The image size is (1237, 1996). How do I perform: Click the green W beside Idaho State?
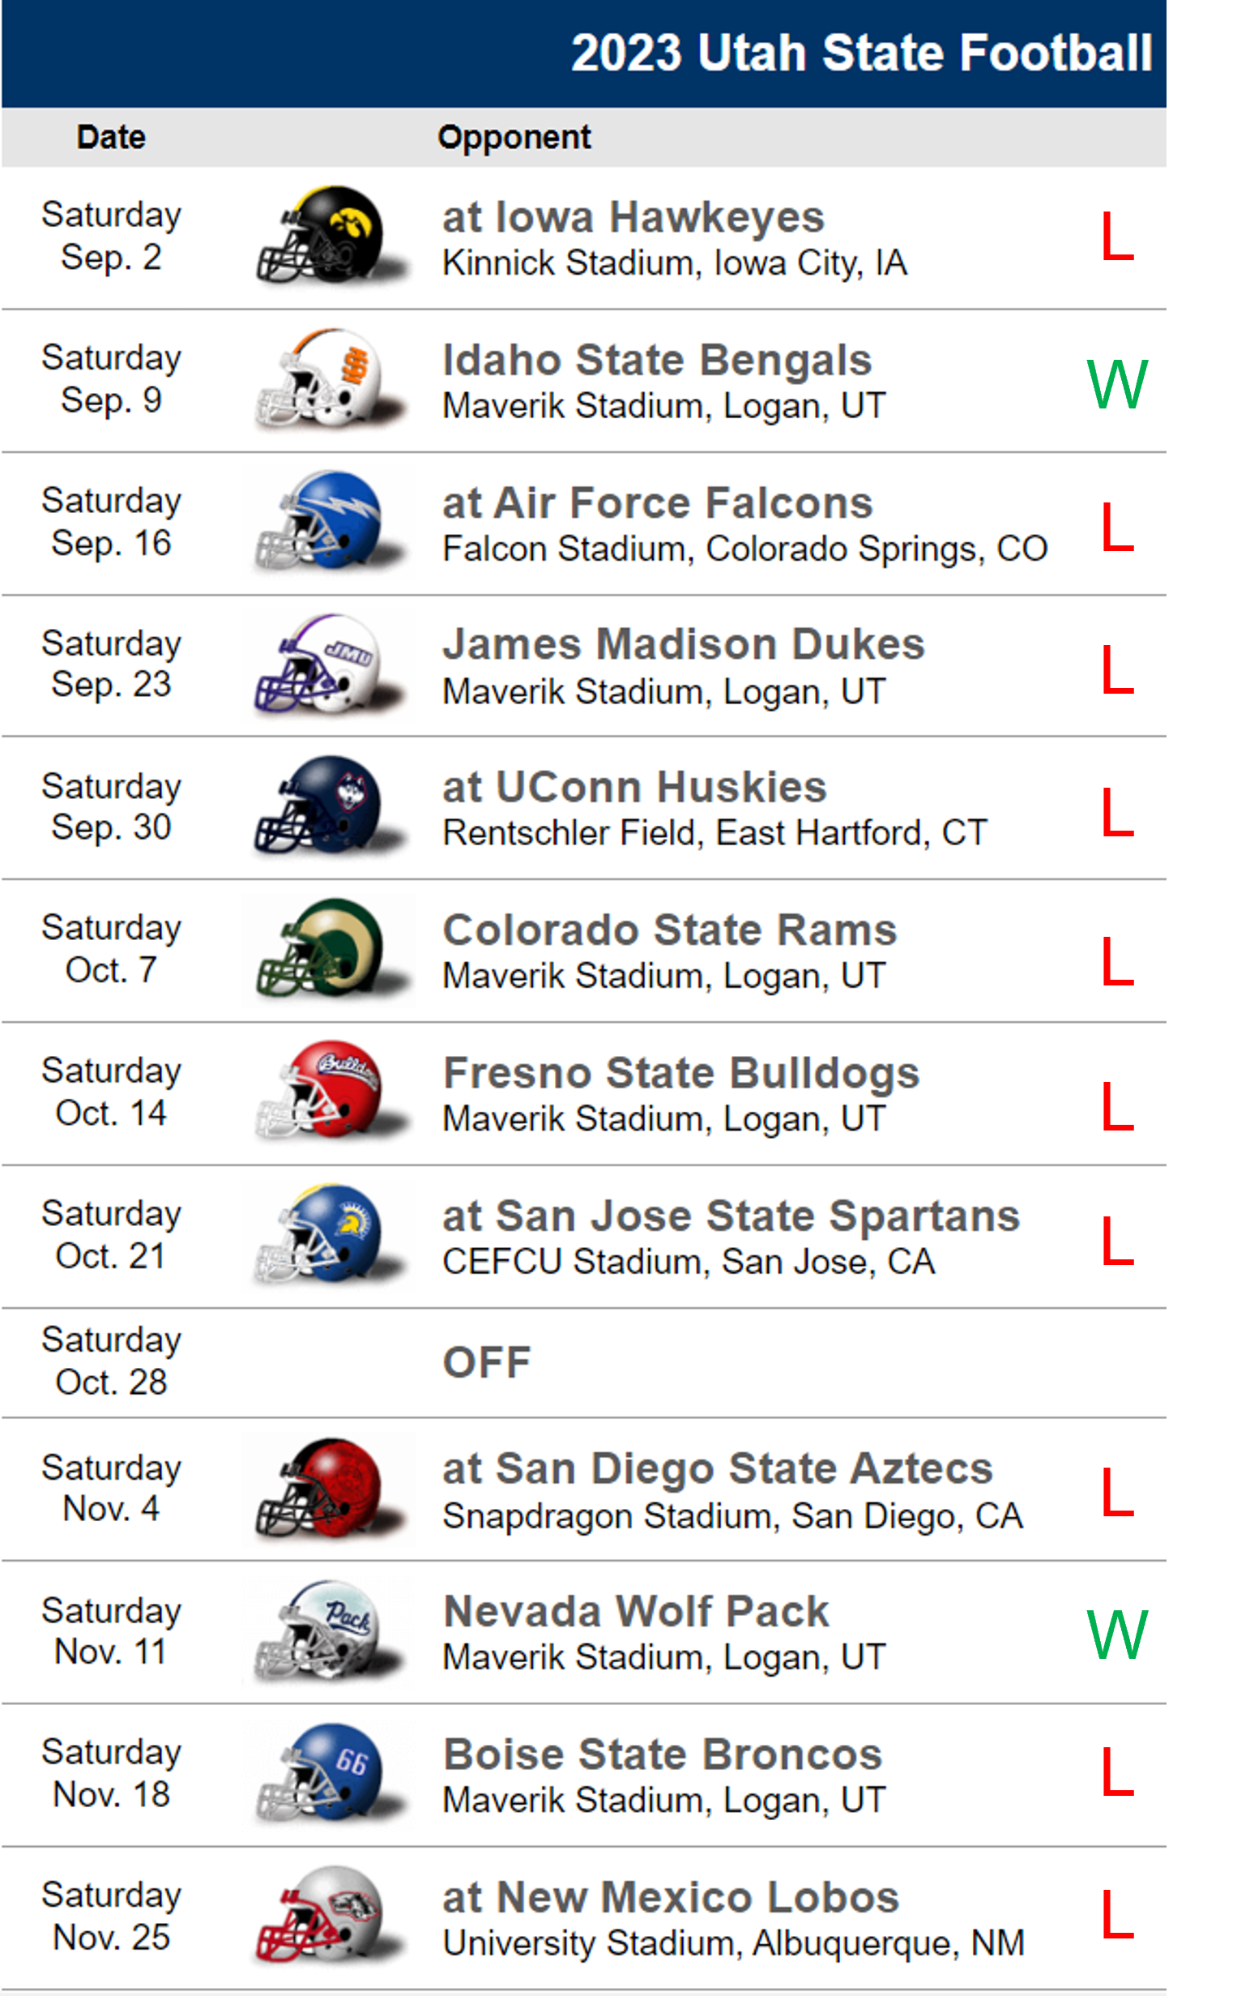pyautogui.click(x=1117, y=384)
